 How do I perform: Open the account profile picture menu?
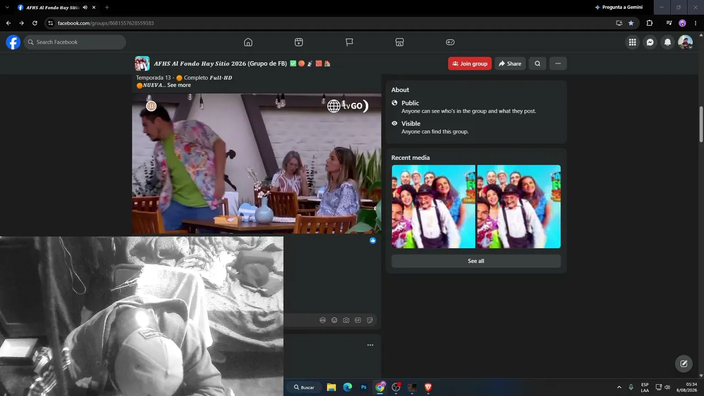point(685,42)
